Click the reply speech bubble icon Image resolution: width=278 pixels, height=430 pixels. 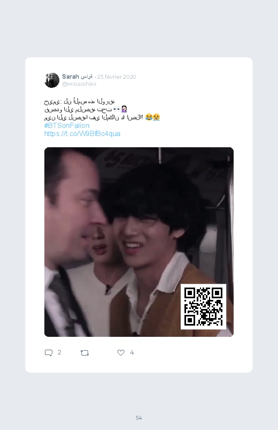tap(49, 353)
